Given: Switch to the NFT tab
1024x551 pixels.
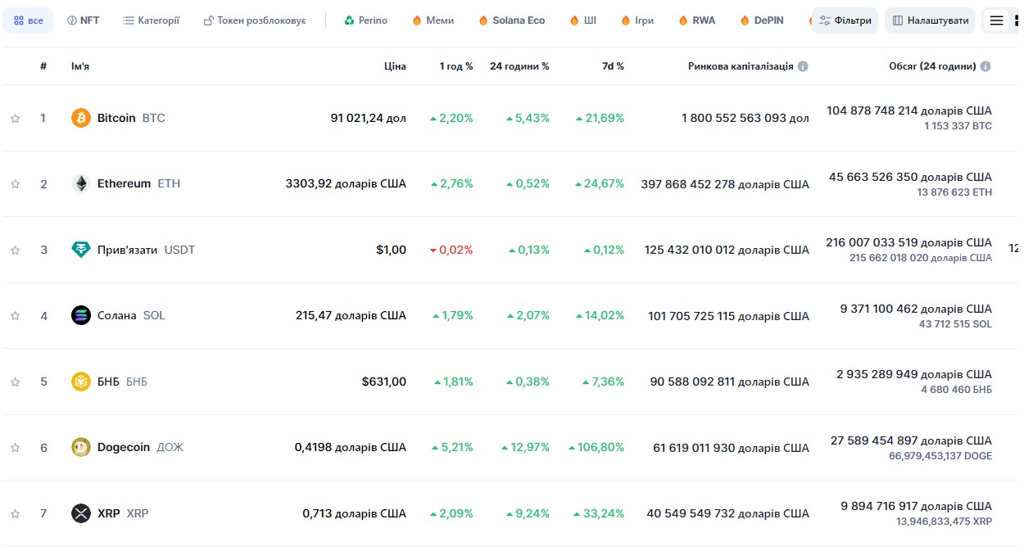Looking at the screenshot, I should click(83, 20).
